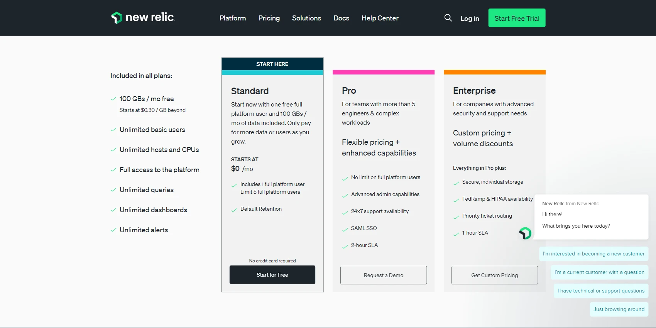The width and height of the screenshot is (656, 328).
Task: Click the chat message "What brings you here today?"
Action: 576,226
